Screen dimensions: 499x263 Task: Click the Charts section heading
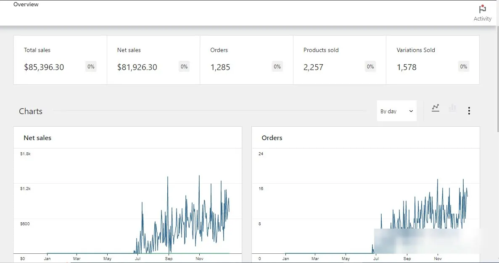31,111
